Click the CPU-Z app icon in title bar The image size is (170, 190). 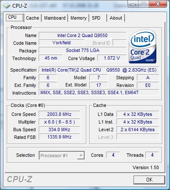click(x=7, y=6)
